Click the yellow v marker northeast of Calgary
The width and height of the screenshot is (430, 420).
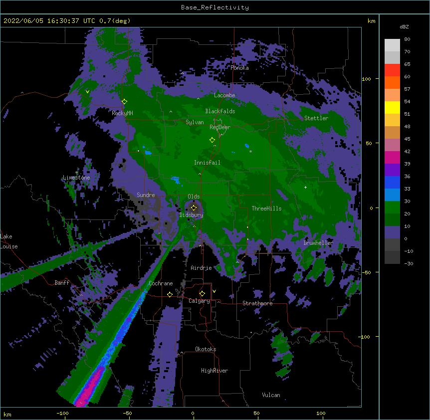(214, 291)
